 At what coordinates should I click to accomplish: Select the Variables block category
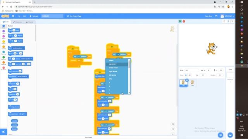3,63
